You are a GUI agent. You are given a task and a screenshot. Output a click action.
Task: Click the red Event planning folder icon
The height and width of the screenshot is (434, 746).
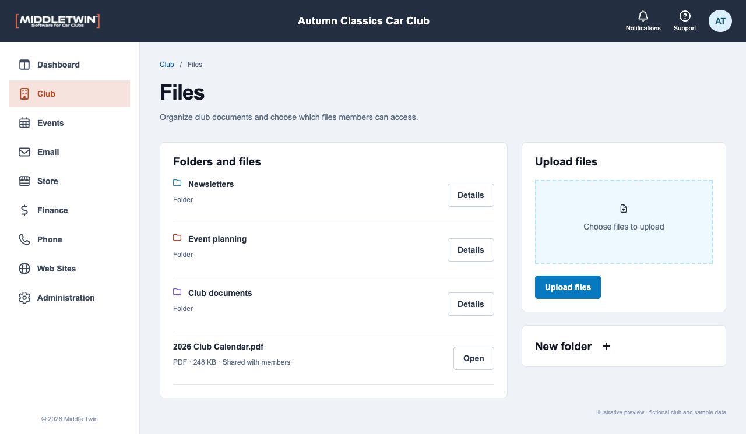177,238
